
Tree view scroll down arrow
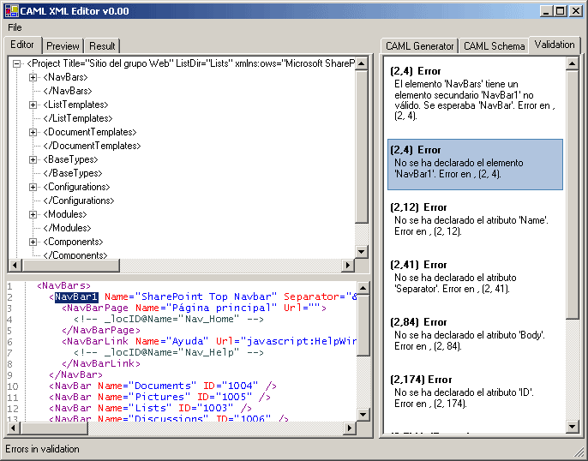click(362, 251)
